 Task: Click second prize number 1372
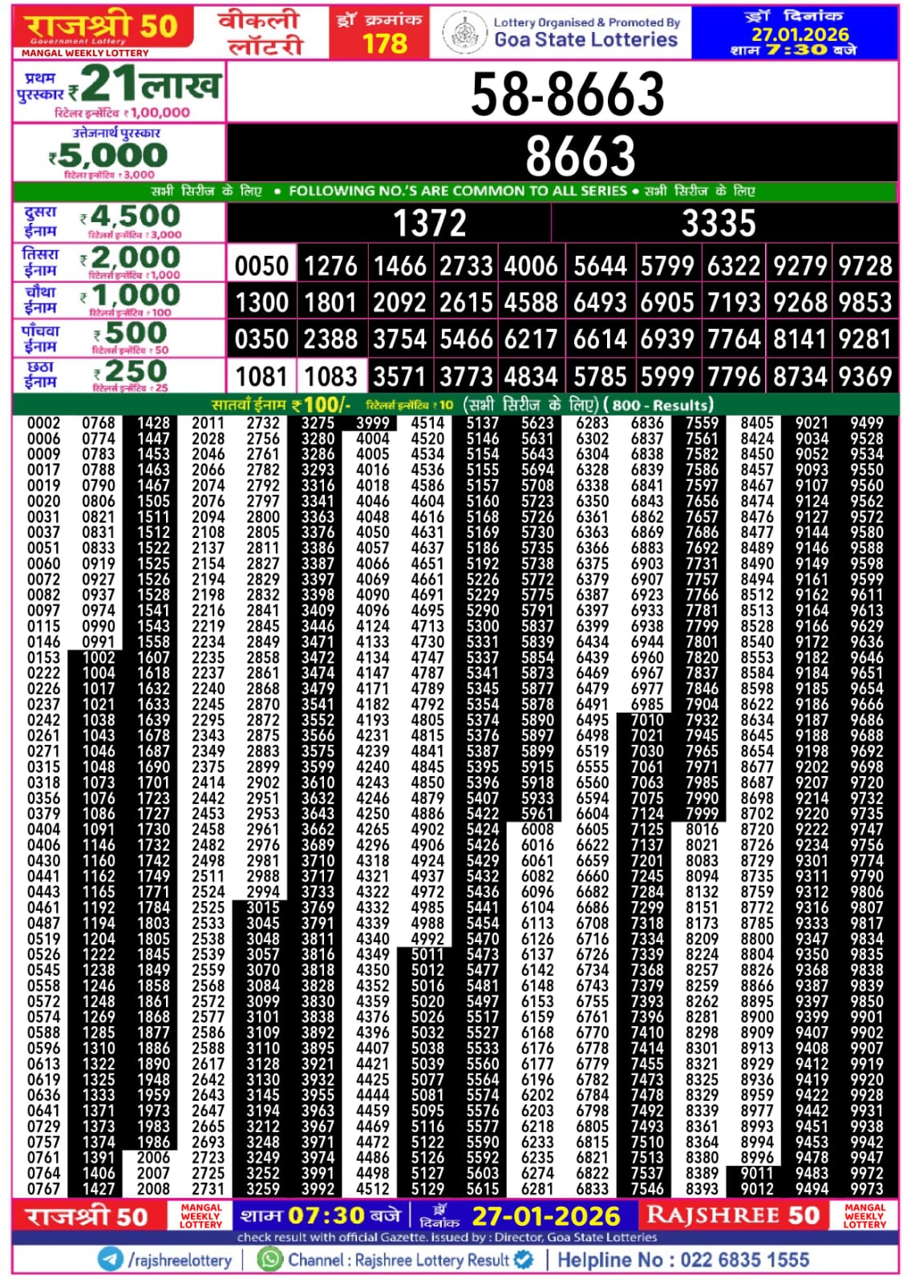[429, 223]
